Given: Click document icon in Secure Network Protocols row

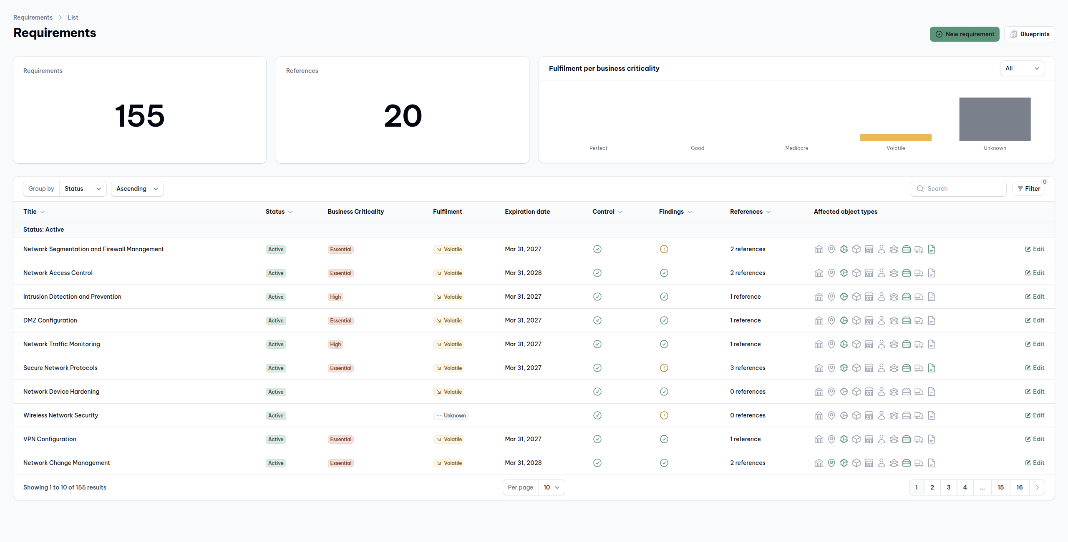Looking at the screenshot, I should click(x=932, y=368).
